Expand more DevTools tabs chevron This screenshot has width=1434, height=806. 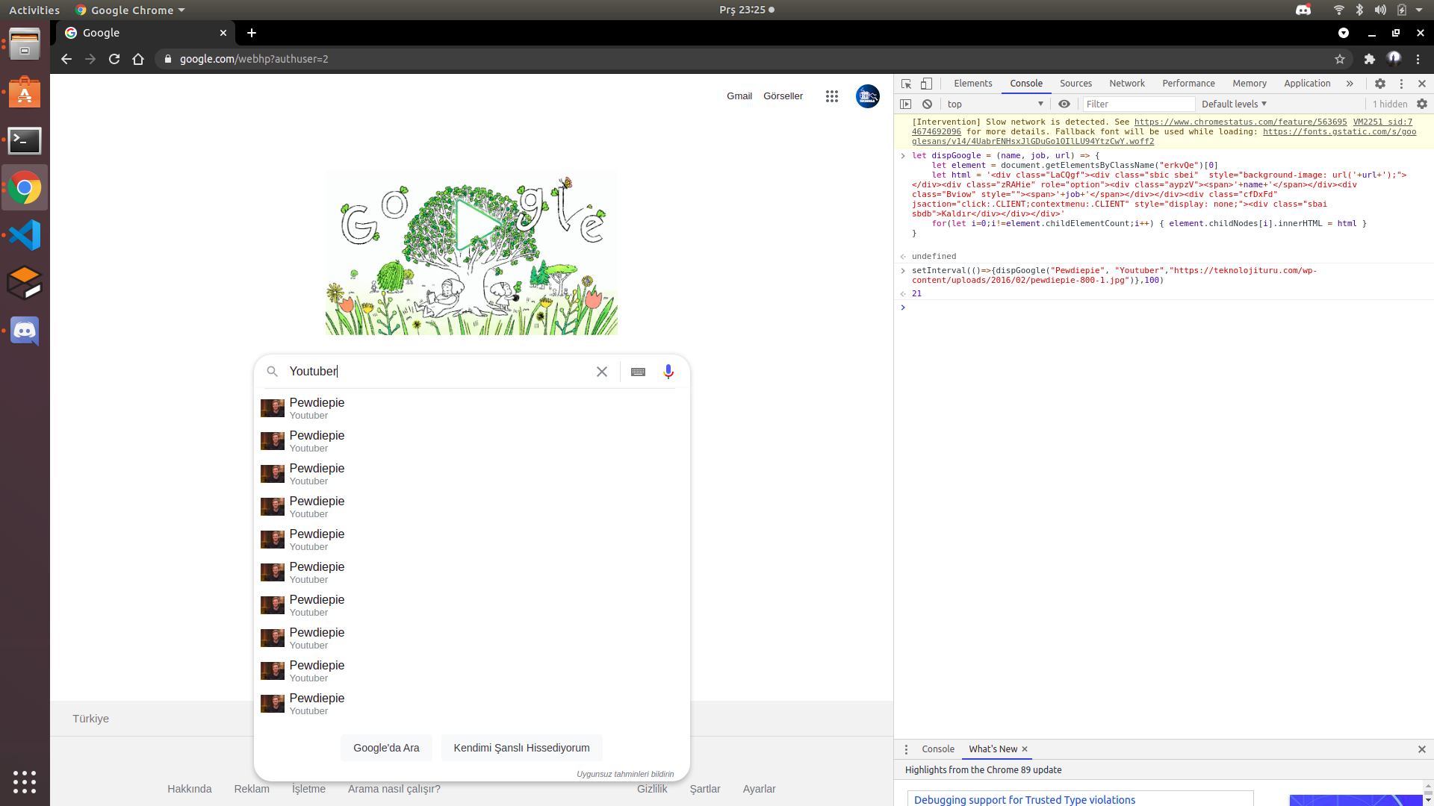1350,84
